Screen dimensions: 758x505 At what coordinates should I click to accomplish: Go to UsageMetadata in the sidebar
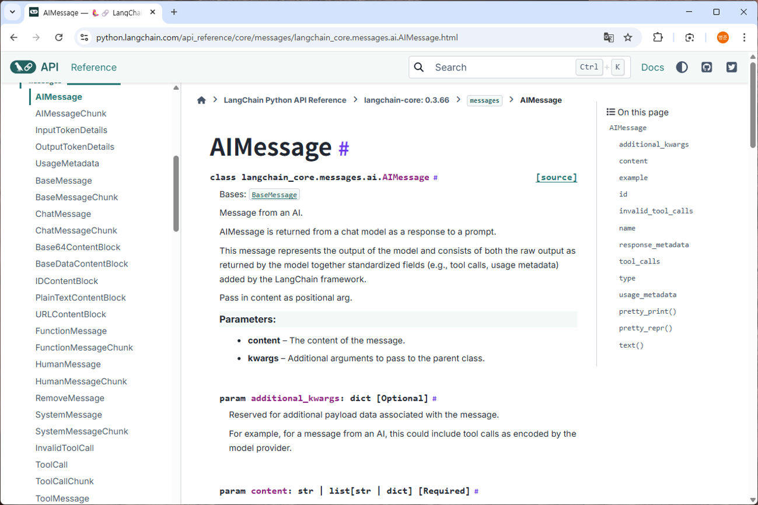67,164
